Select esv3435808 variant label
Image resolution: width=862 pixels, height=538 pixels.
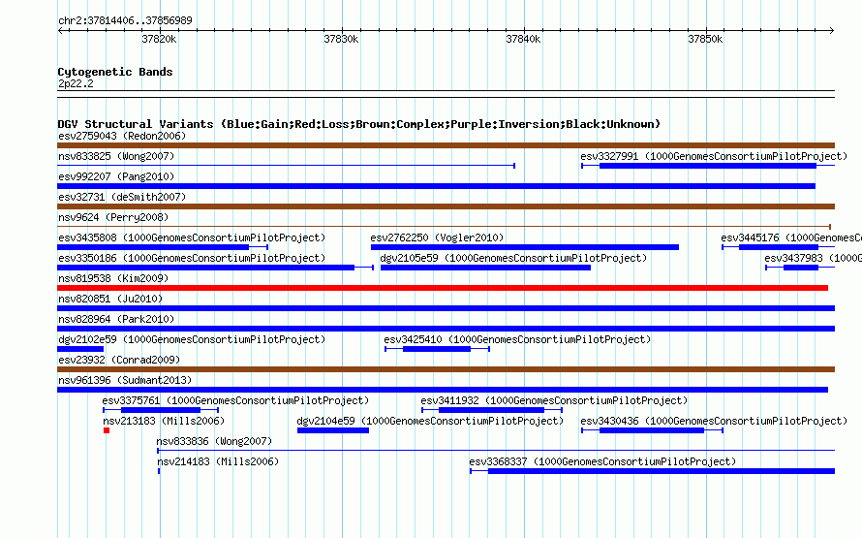(x=192, y=237)
